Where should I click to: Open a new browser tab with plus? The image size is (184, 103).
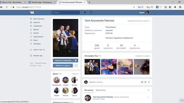[89, 2]
